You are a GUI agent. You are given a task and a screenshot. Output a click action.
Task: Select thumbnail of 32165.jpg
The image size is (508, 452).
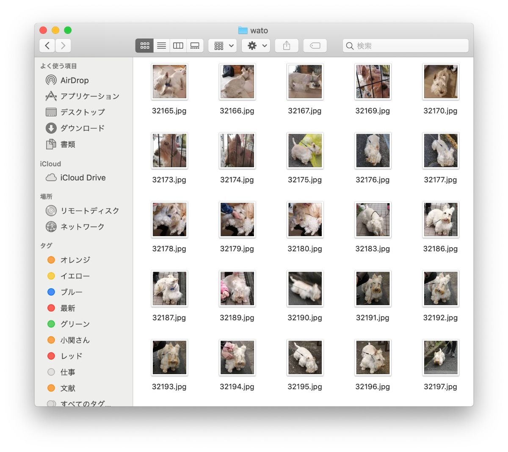pos(169,82)
